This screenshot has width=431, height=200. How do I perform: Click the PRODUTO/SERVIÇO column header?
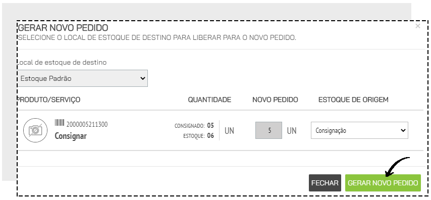point(49,99)
